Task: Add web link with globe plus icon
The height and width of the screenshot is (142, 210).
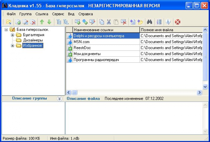Action: (x=85, y=22)
